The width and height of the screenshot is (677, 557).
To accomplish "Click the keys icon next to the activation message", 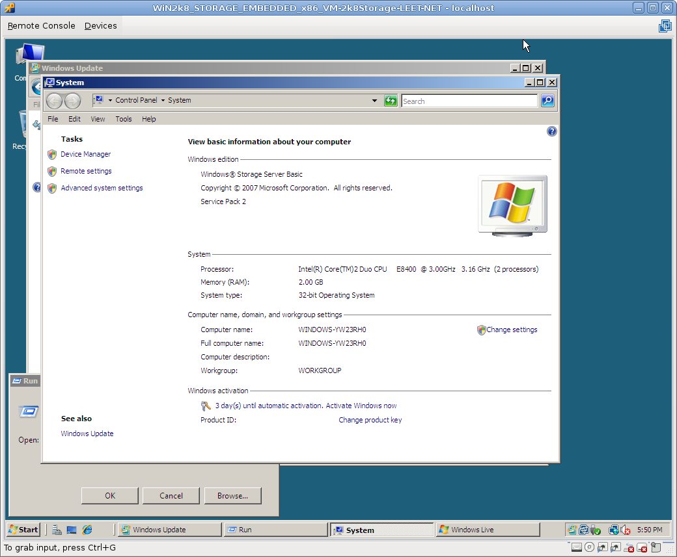I will pos(206,406).
